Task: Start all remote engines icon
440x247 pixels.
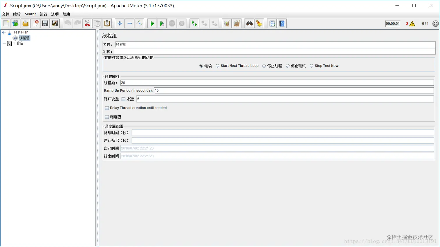Action: click(194, 24)
